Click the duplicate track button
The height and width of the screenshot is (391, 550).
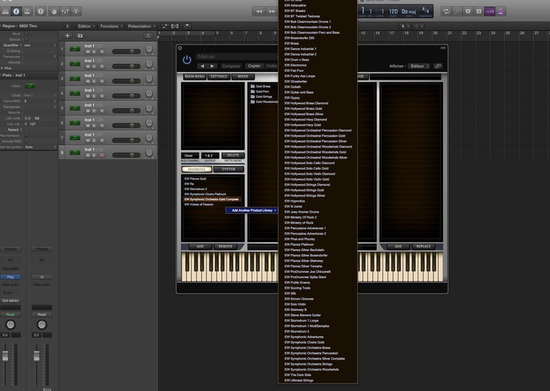point(80,36)
